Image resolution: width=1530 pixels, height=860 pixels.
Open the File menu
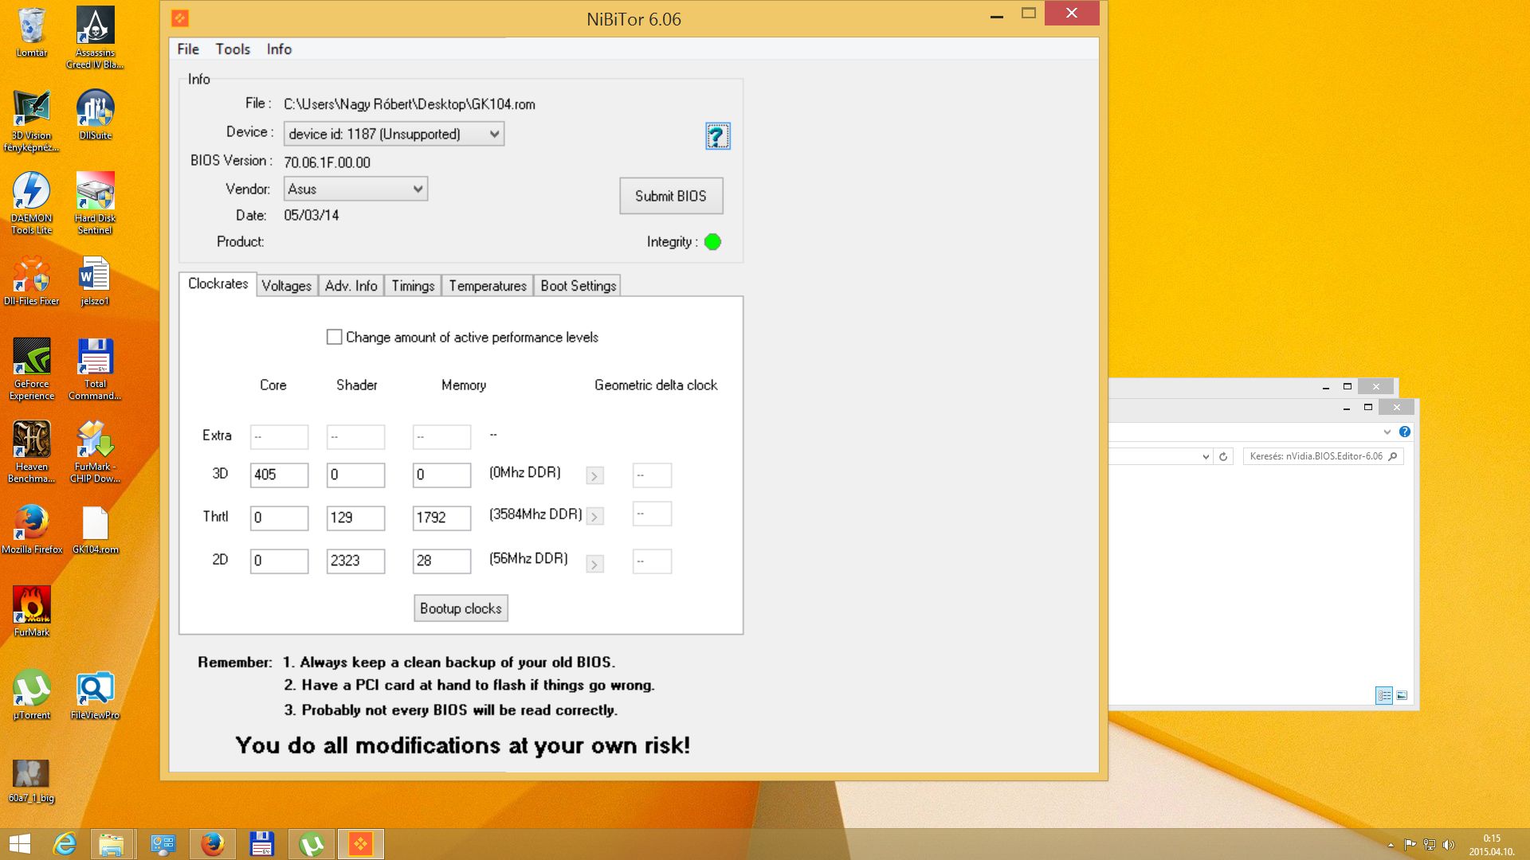point(188,49)
